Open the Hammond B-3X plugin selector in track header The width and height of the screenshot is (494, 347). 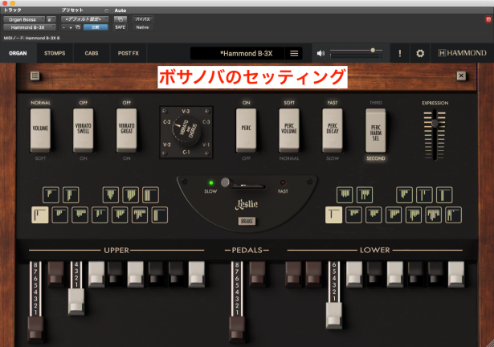click(x=27, y=27)
